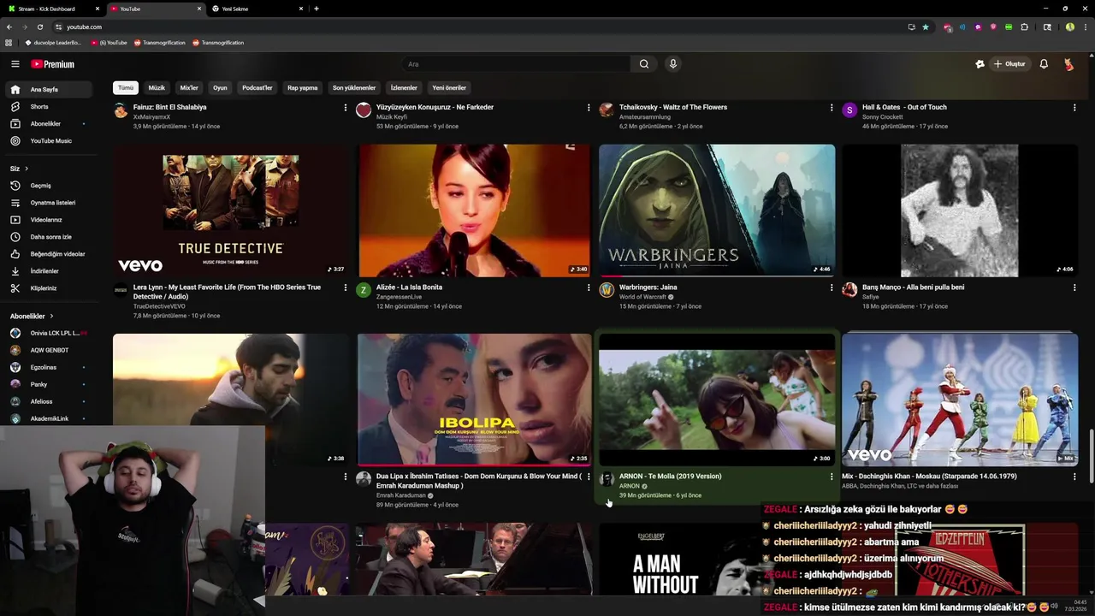Open more options for Tchaikovsky Waltz video
The height and width of the screenshot is (616, 1095).
tap(832, 108)
